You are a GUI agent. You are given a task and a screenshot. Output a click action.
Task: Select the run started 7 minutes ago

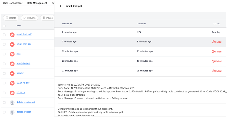(69, 42)
